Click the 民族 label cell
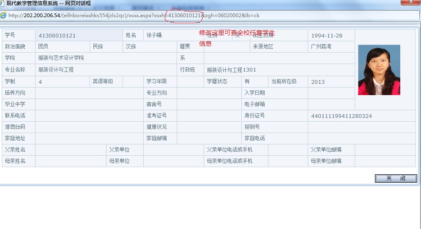The width and height of the screenshot is (421, 229). point(107,47)
